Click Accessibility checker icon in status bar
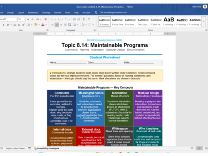The height and width of the screenshot is (156, 208). point(35,148)
